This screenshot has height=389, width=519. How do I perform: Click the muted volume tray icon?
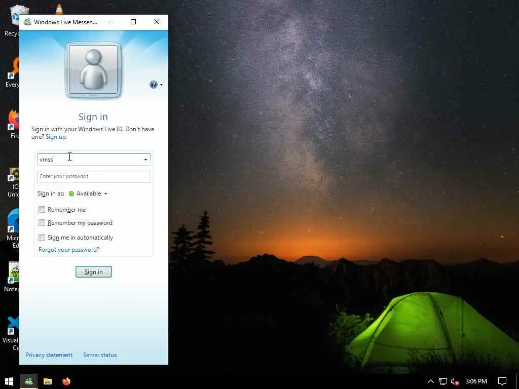(x=455, y=381)
